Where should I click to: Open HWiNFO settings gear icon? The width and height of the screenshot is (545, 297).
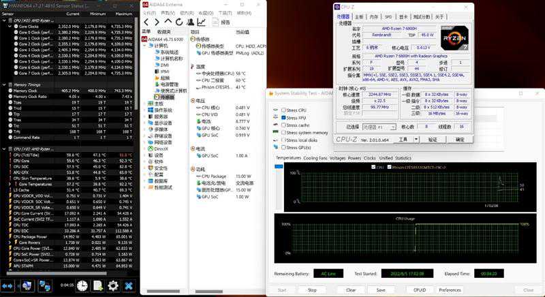pyautogui.click(x=112, y=285)
